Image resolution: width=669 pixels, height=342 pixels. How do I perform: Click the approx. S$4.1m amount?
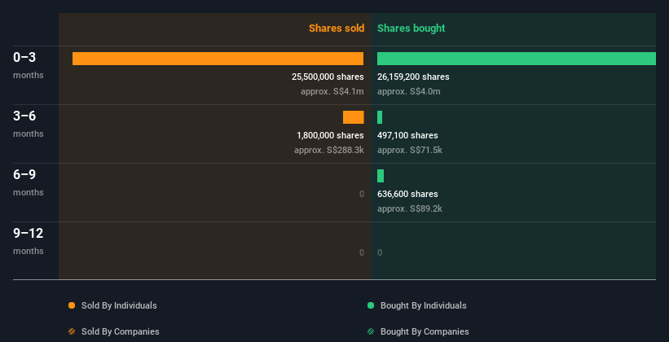[332, 91]
